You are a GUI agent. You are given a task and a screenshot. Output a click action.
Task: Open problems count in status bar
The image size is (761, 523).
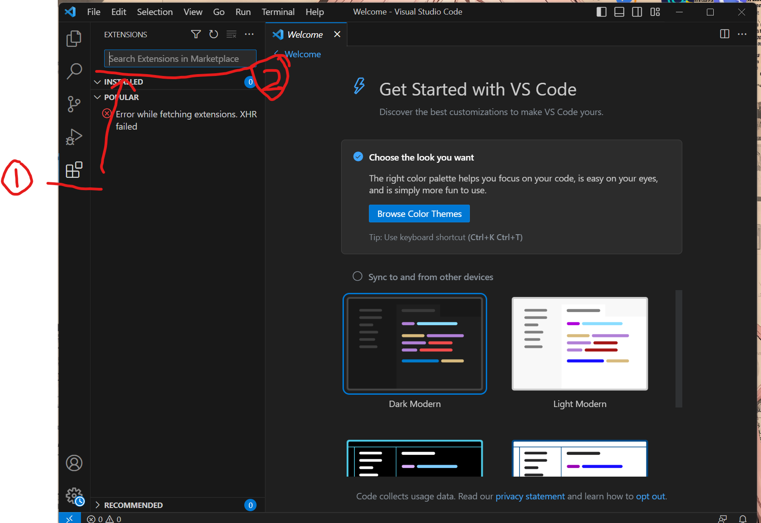pos(104,519)
